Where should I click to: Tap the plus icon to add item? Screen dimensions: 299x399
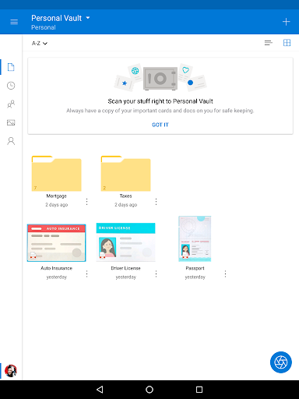point(286,22)
